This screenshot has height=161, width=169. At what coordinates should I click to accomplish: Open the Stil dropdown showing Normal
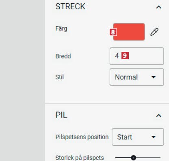click(x=136, y=77)
